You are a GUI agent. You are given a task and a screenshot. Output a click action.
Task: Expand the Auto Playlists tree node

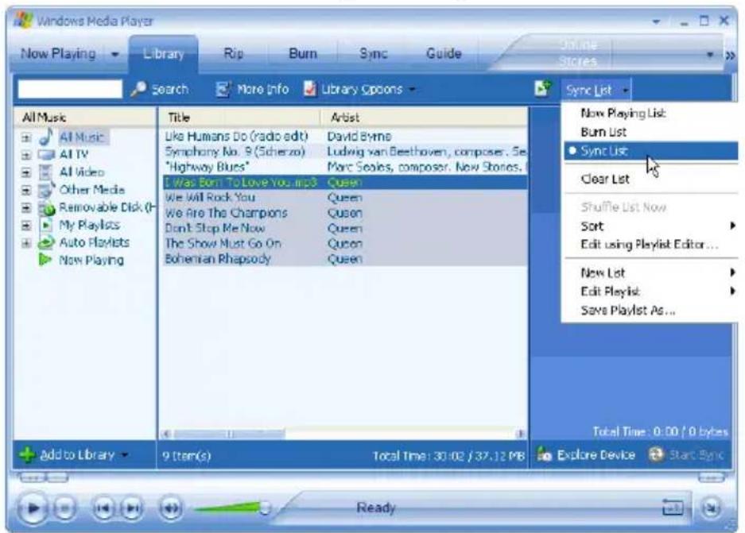tap(26, 243)
